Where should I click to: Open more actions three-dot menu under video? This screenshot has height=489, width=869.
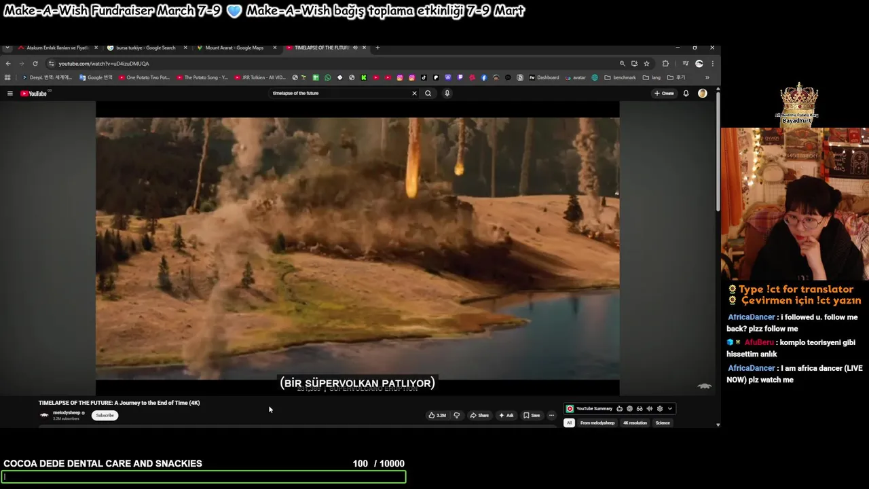551,415
